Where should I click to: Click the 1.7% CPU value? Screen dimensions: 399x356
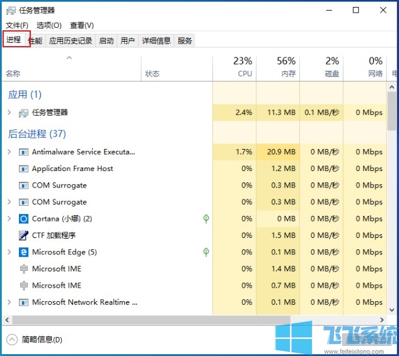point(244,152)
